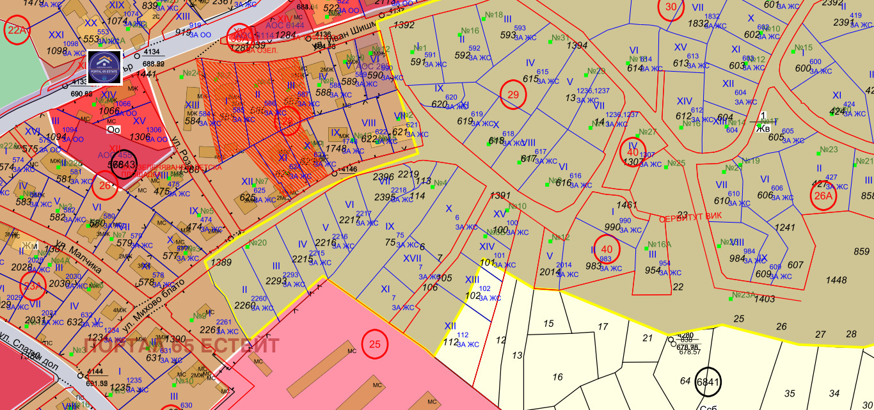The width and height of the screenshot is (874, 410).
Task: Click the Portal 65 Estate logo
Action: coord(105,67)
